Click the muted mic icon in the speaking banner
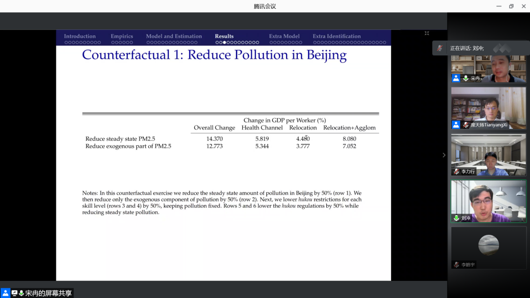 click(440, 48)
